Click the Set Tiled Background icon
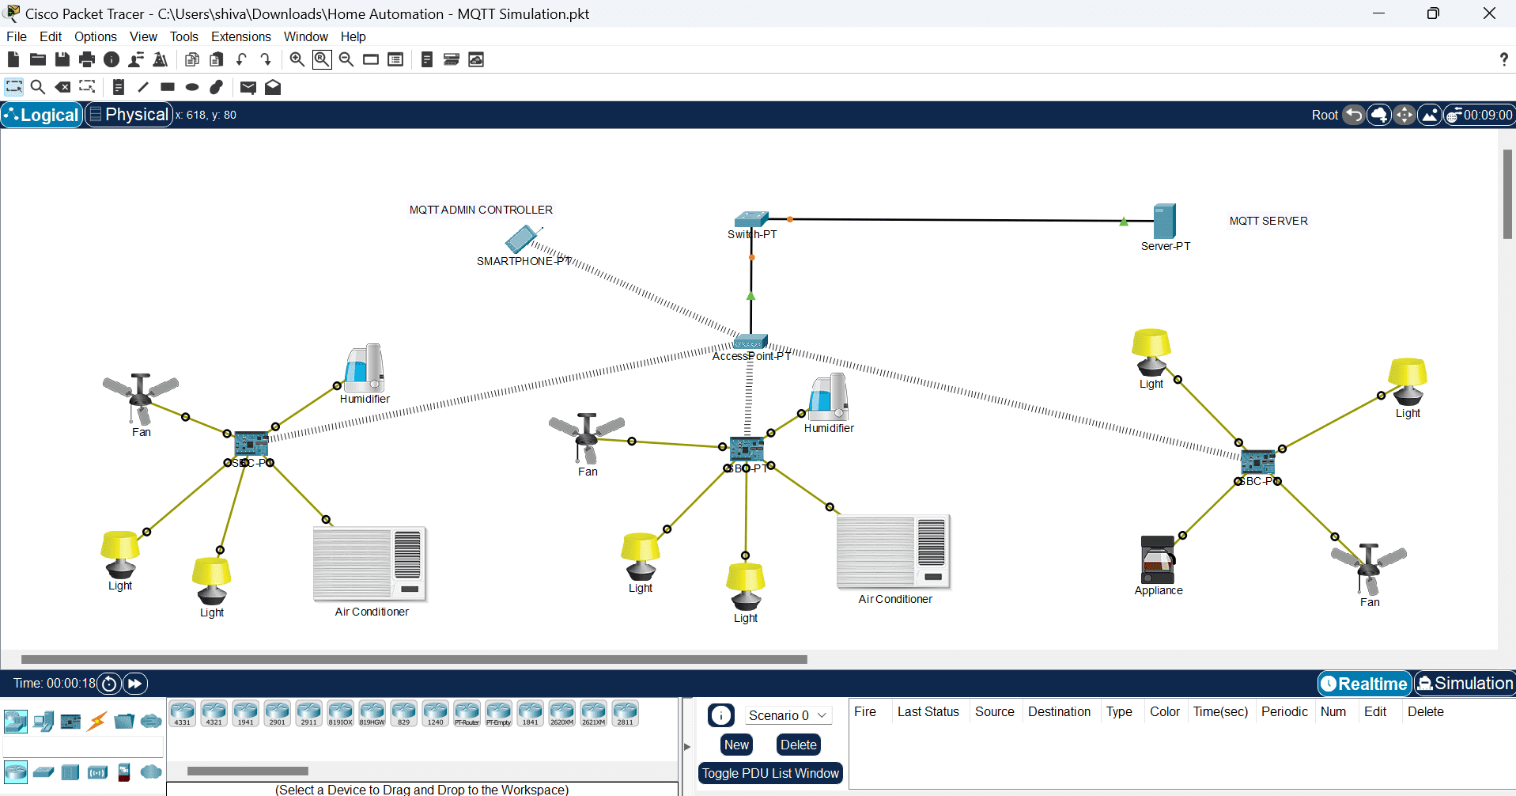 coord(1430,116)
